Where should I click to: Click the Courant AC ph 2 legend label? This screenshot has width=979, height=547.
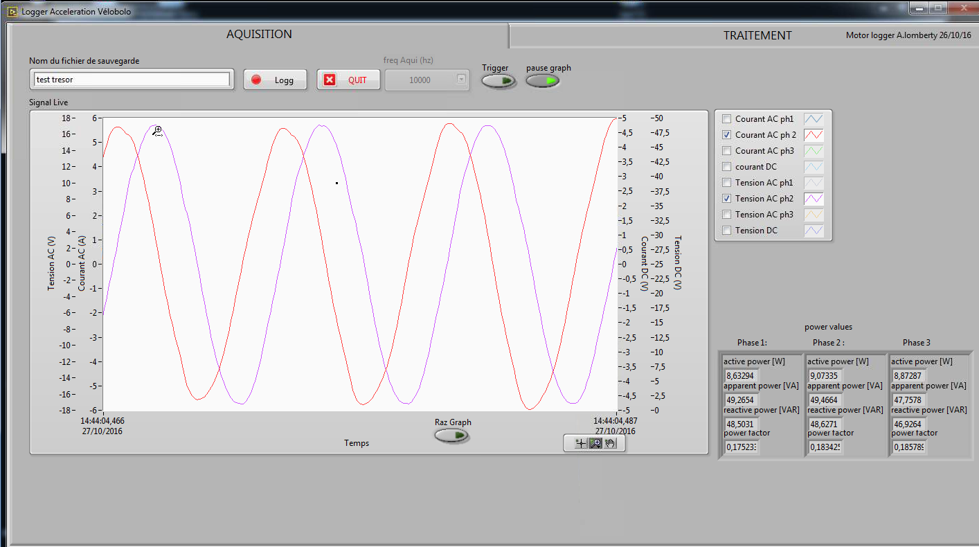coord(766,135)
